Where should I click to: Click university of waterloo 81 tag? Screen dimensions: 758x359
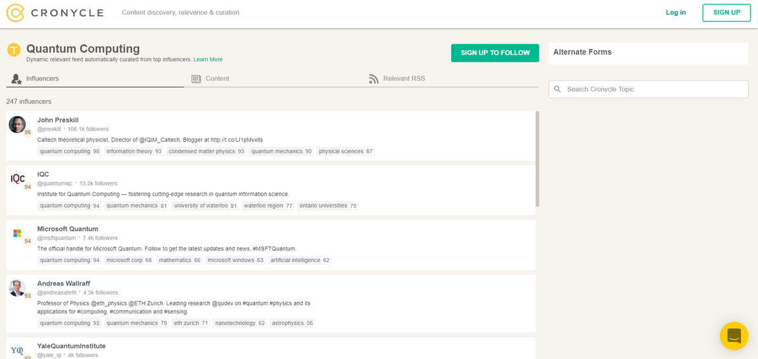(205, 206)
